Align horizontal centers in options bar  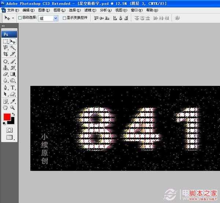(x=120, y=18)
